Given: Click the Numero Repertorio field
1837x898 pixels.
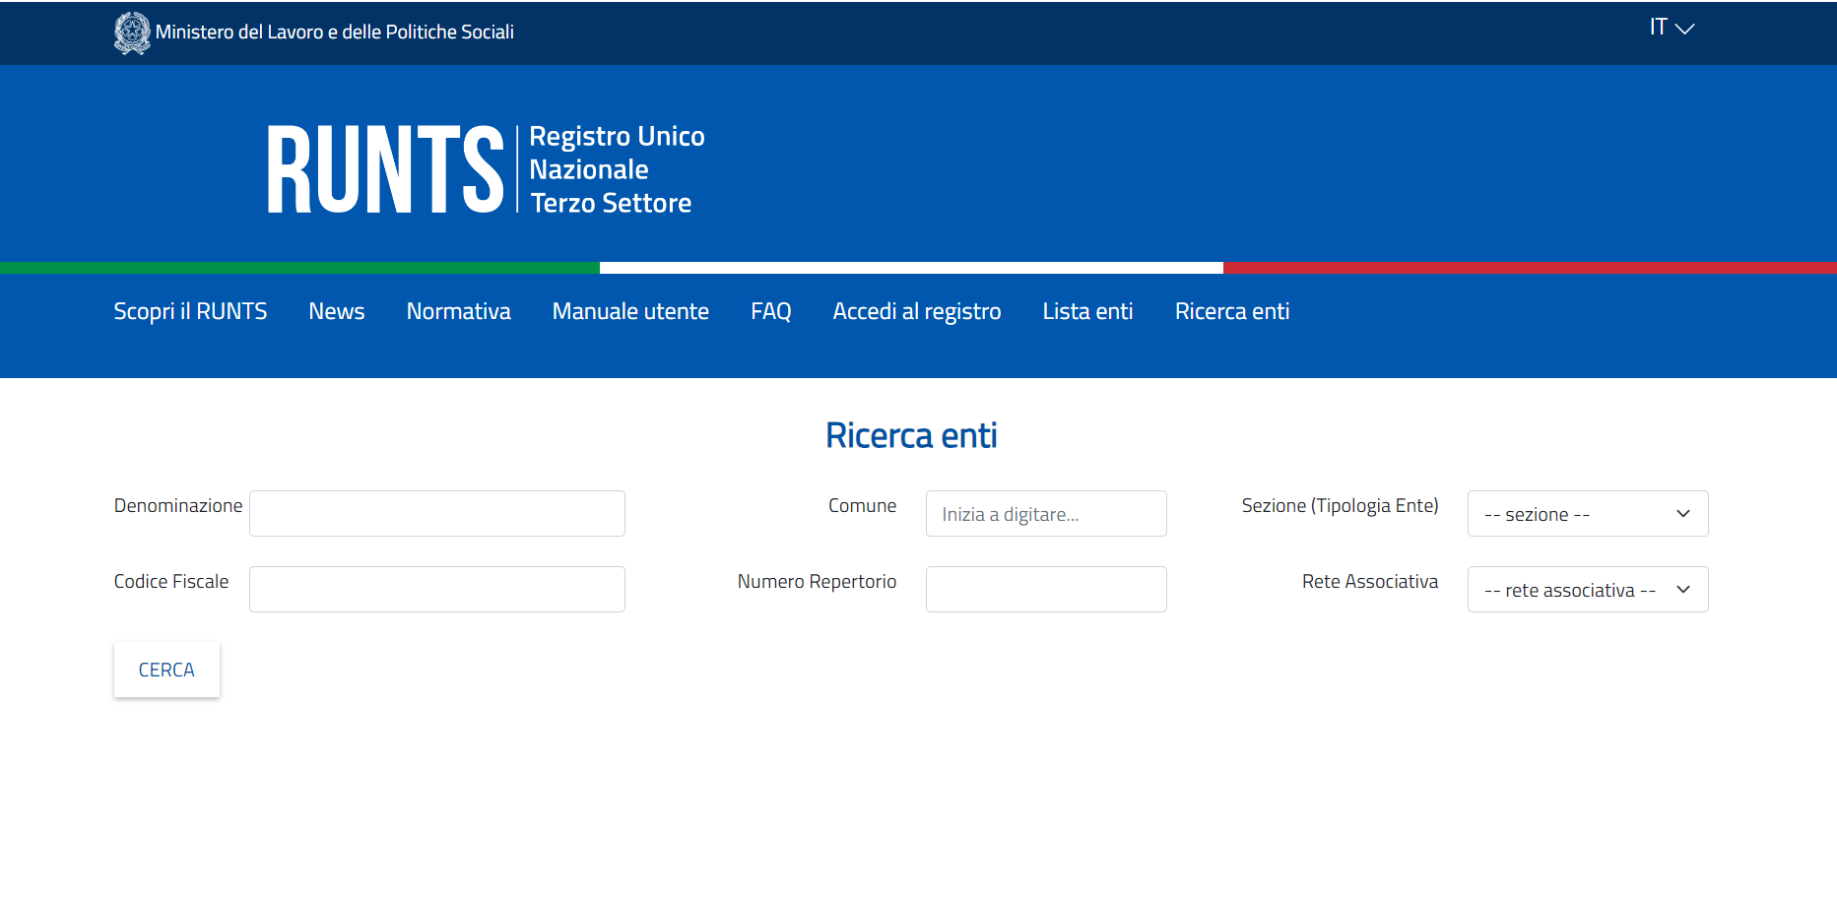Looking at the screenshot, I should pos(1046,589).
